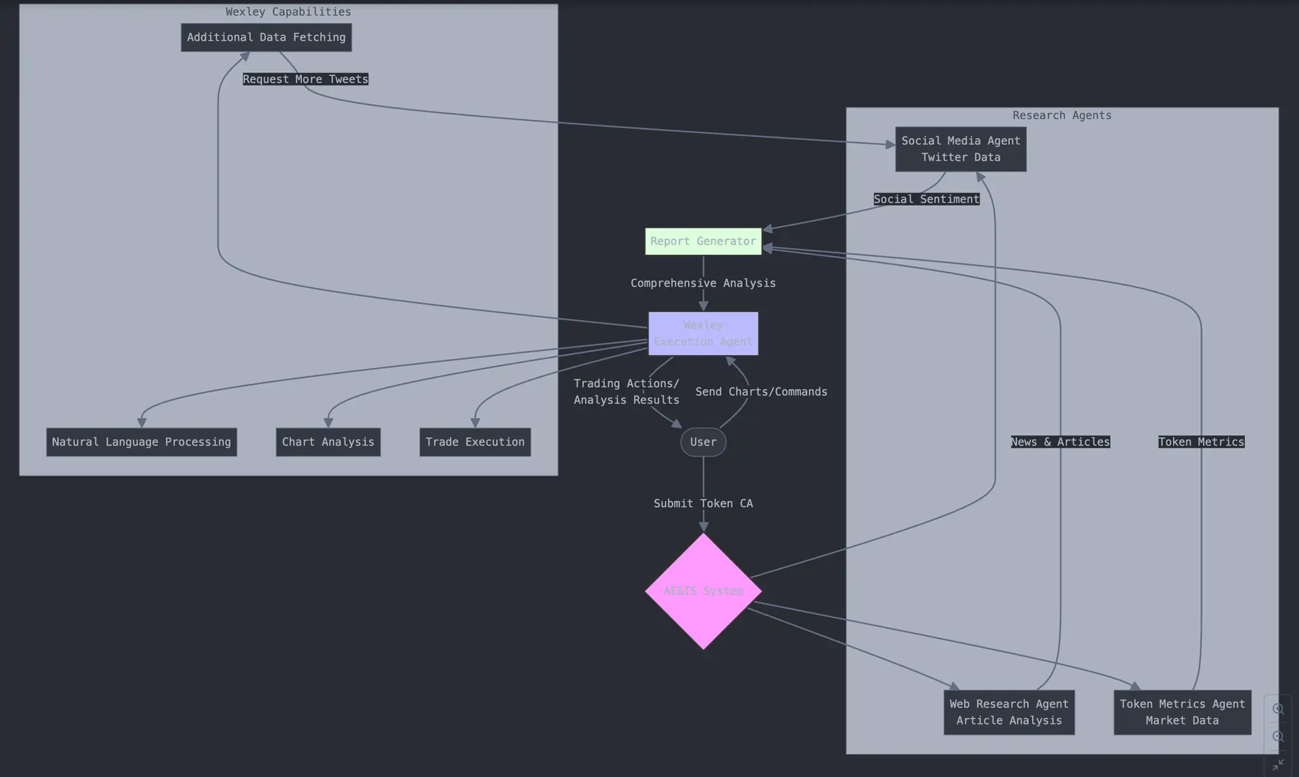Select the Wexley Execution Agent node
This screenshot has height=777, width=1299.
click(x=703, y=333)
